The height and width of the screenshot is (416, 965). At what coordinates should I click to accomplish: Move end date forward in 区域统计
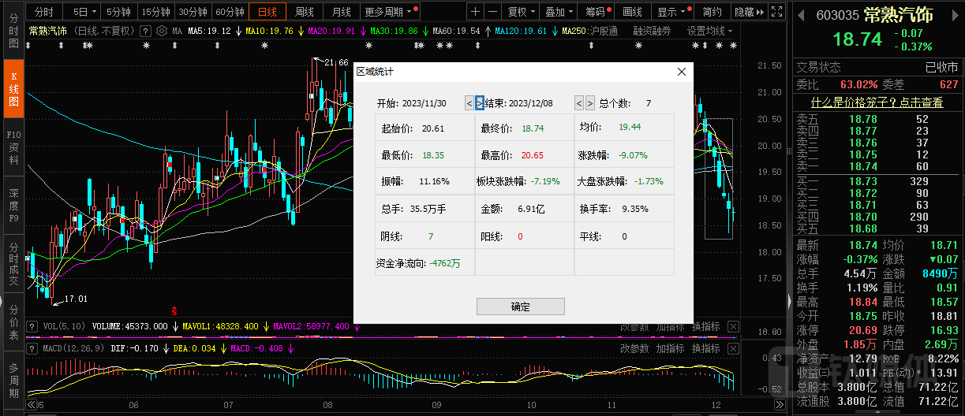click(x=589, y=103)
